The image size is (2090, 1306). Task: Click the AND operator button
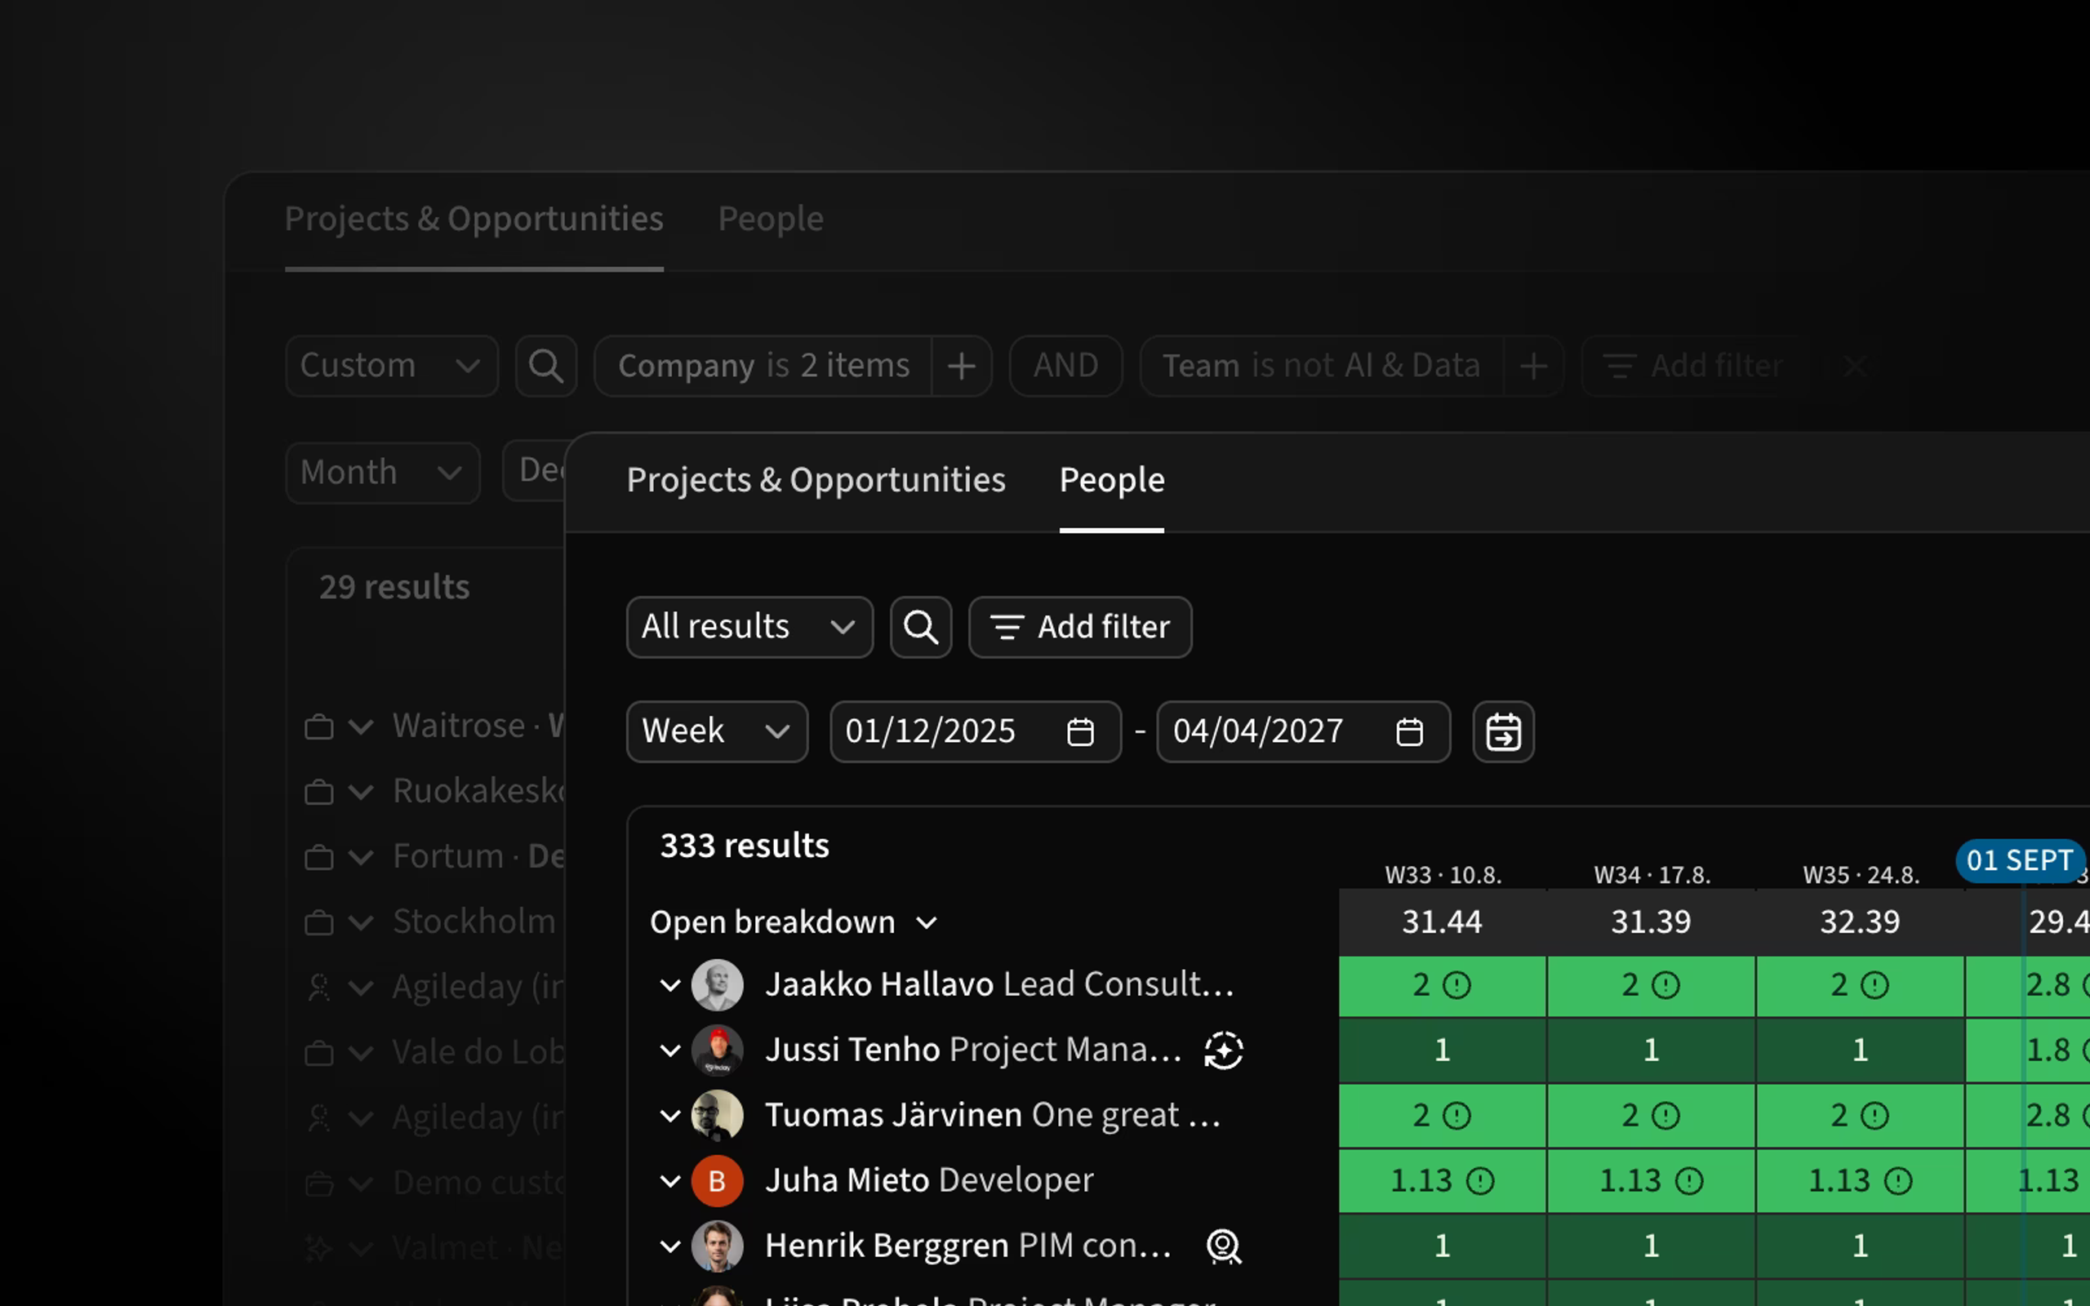click(x=1065, y=366)
